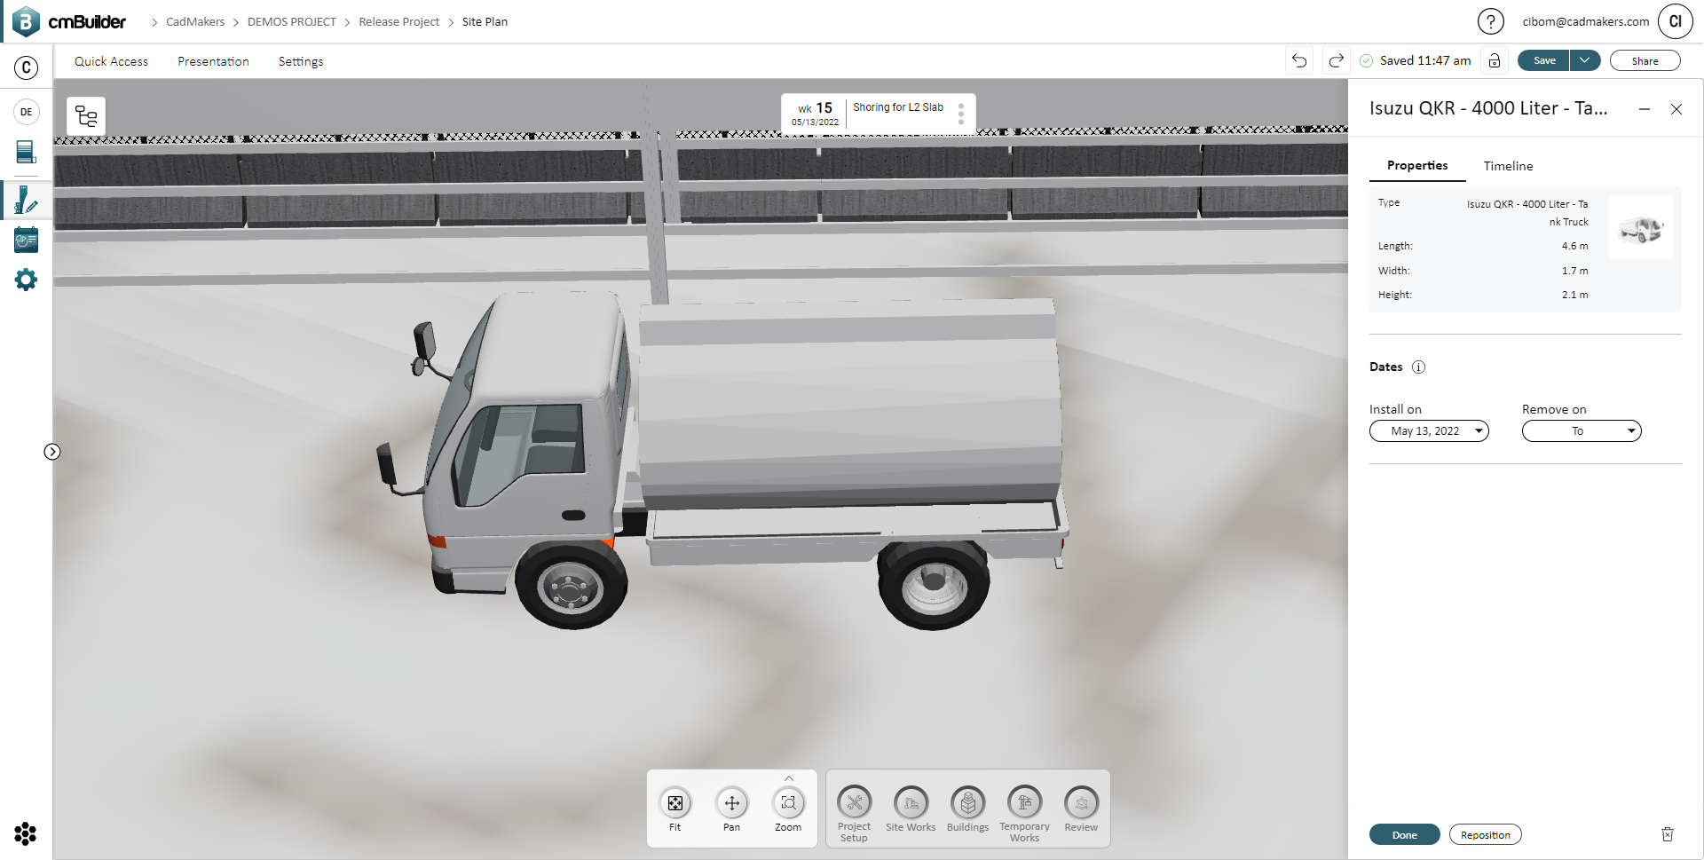The image size is (1704, 860).
Task: Expand the Save dropdown arrow
Action: click(x=1585, y=60)
